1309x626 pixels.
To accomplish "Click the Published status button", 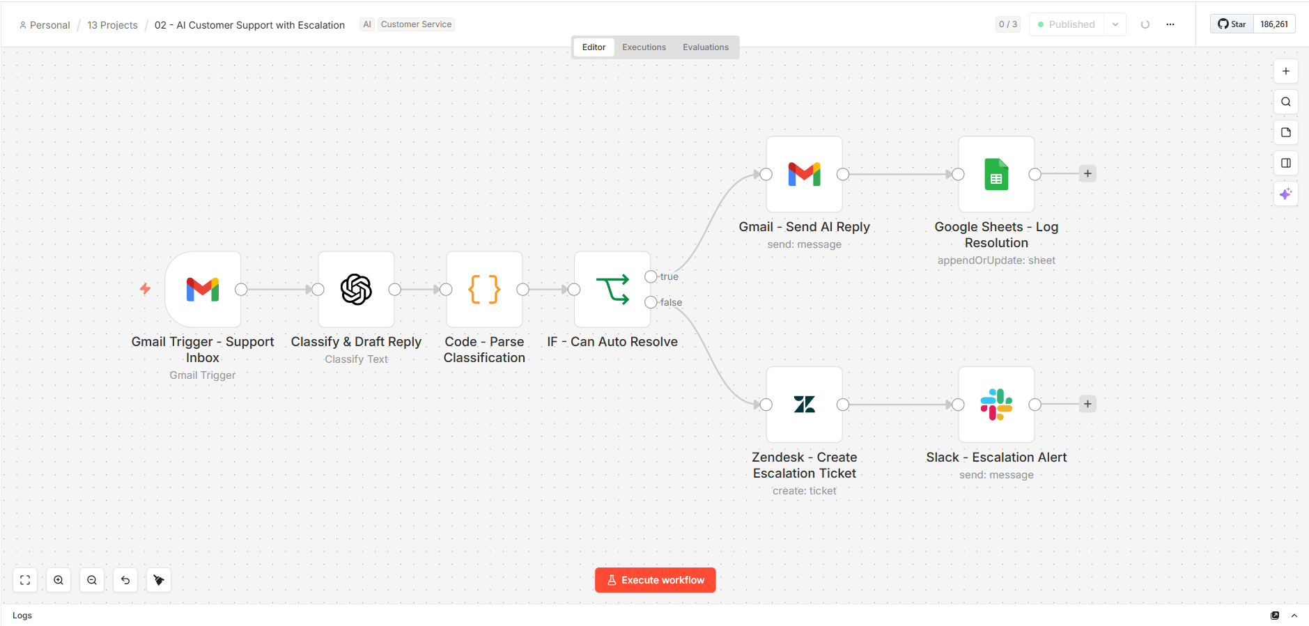I will 1067,24.
